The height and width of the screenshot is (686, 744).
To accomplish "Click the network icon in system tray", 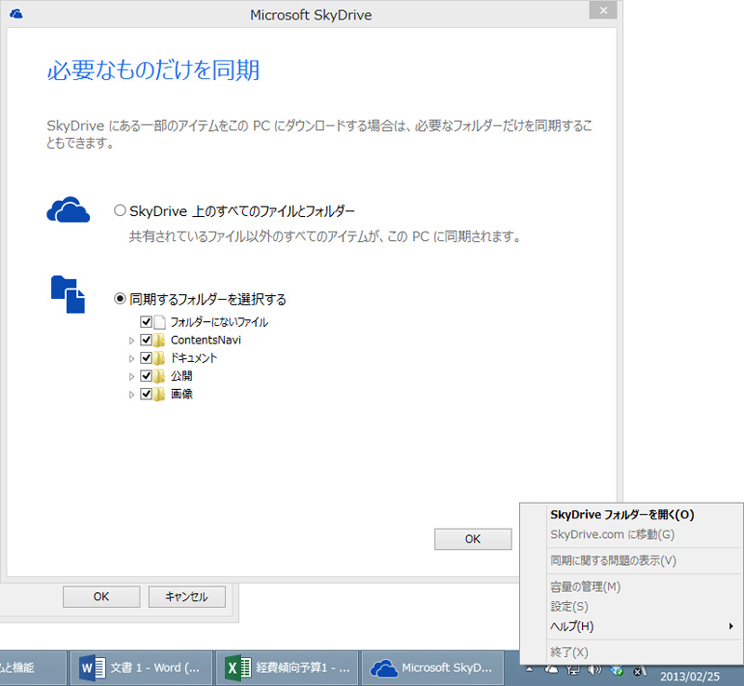I will coord(573,669).
